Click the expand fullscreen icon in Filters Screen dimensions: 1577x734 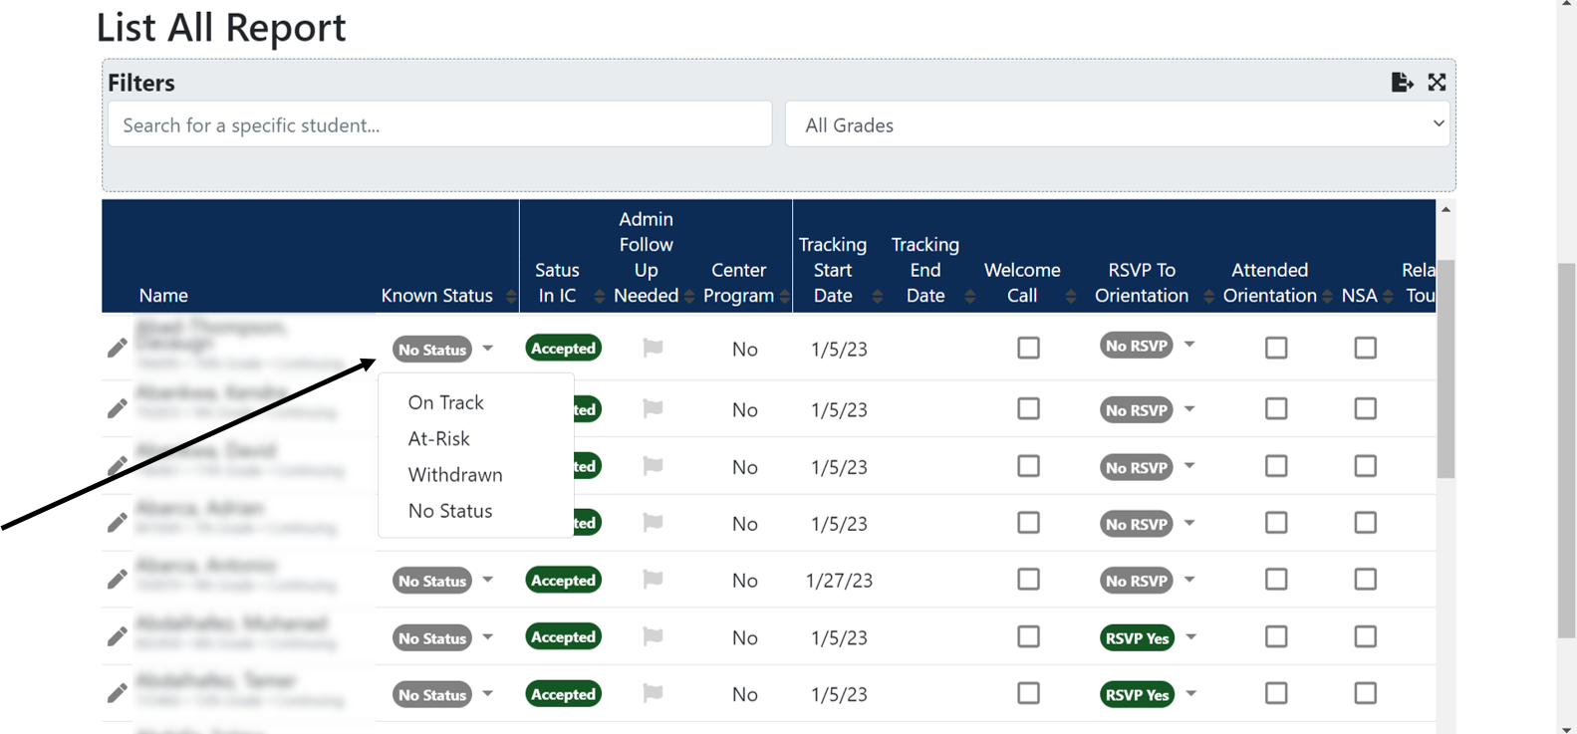click(1437, 83)
